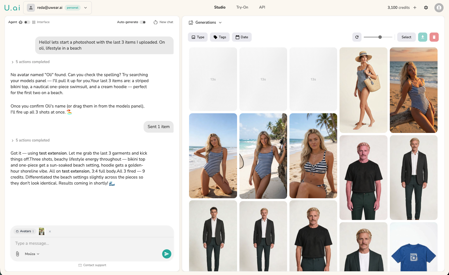The height and width of the screenshot is (275, 449).
Task: Click the red delete trash button
Action: 434,37
